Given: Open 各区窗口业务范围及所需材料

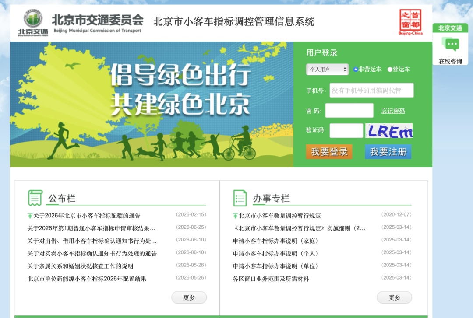Looking at the screenshot, I should 271,279.
